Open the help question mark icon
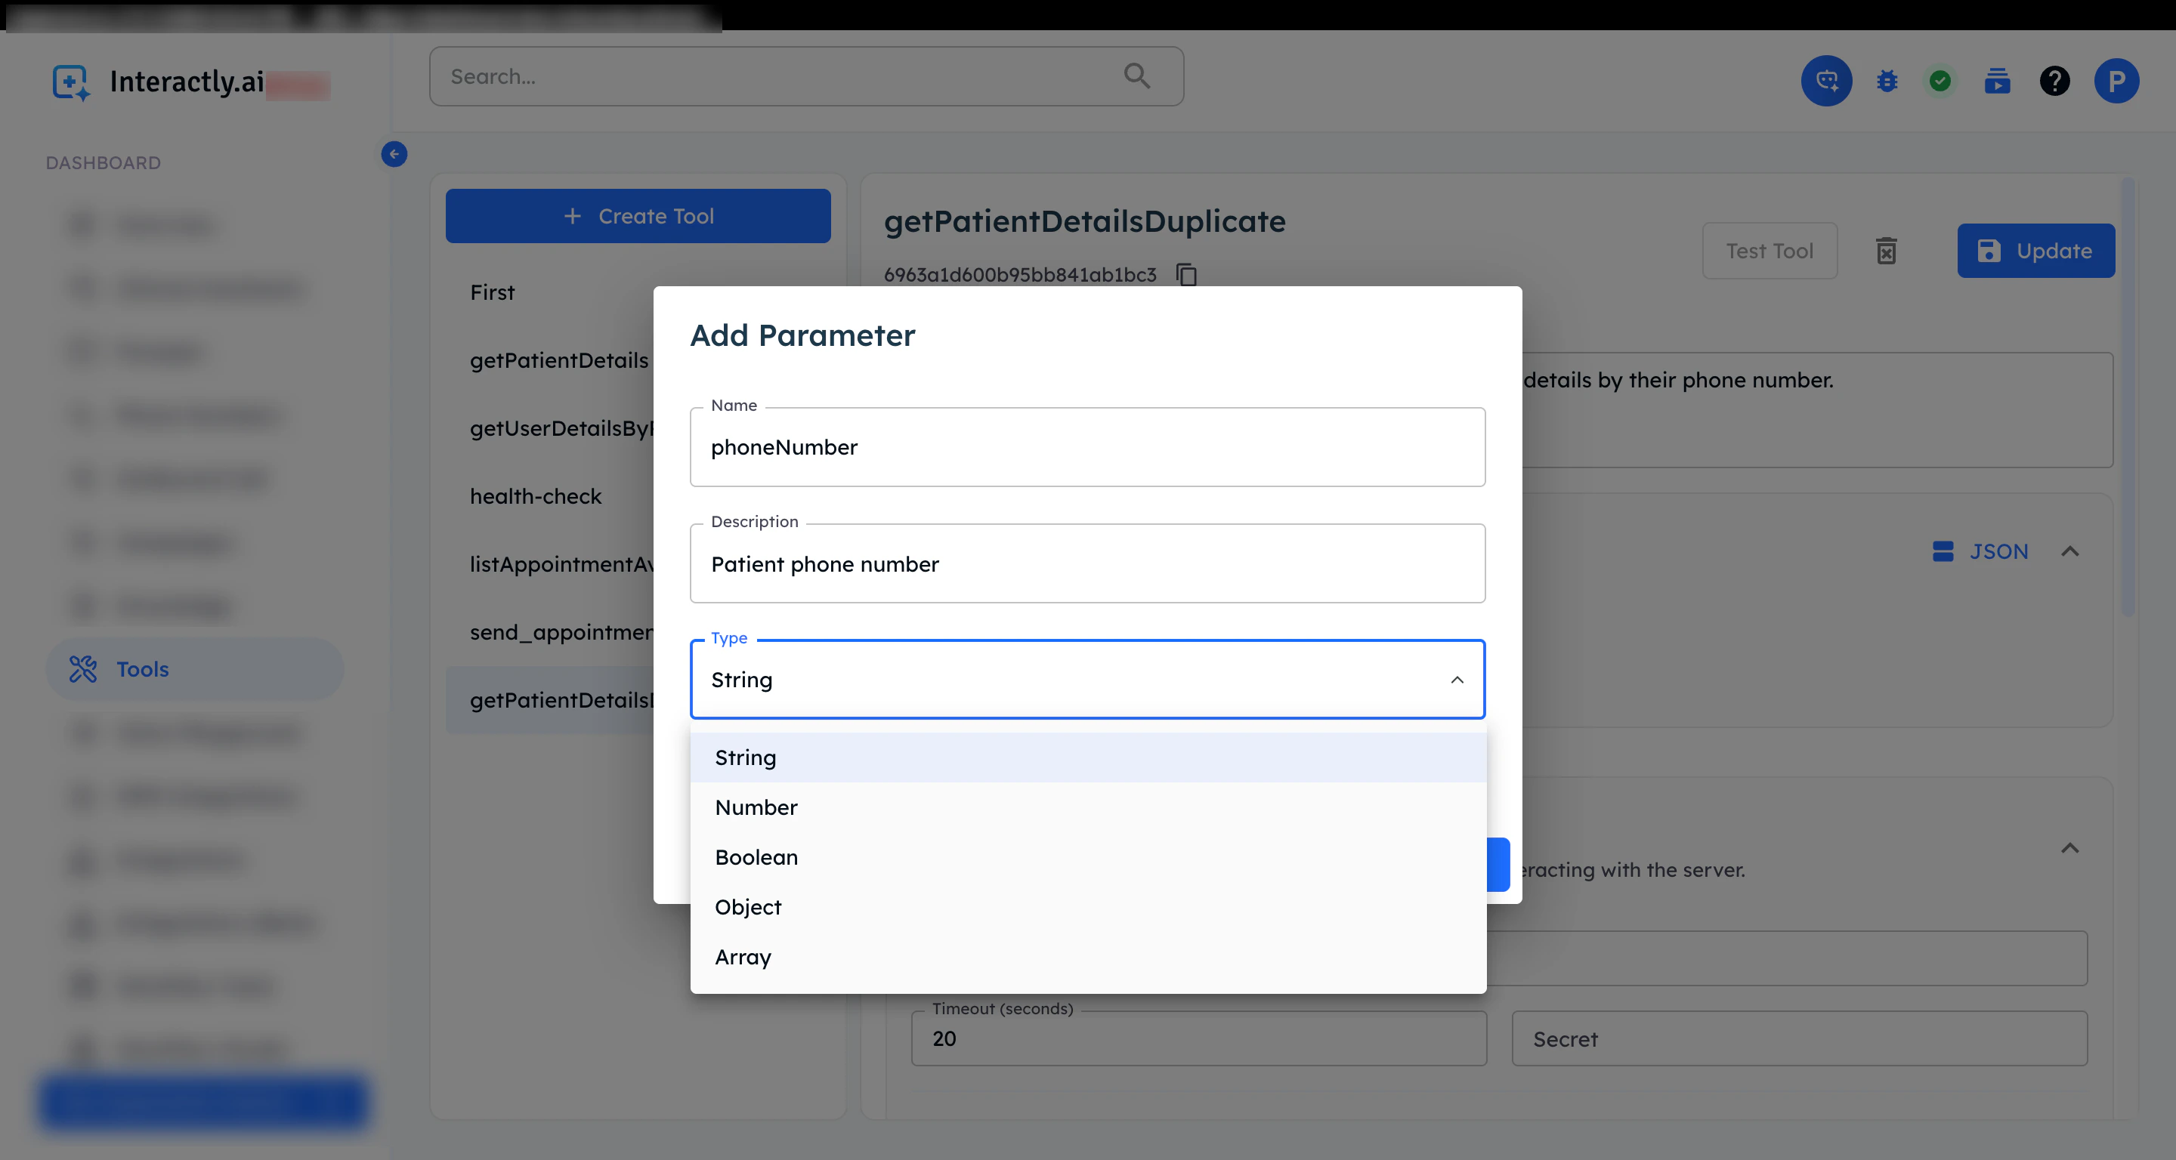The width and height of the screenshot is (2176, 1160). point(2054,81)
